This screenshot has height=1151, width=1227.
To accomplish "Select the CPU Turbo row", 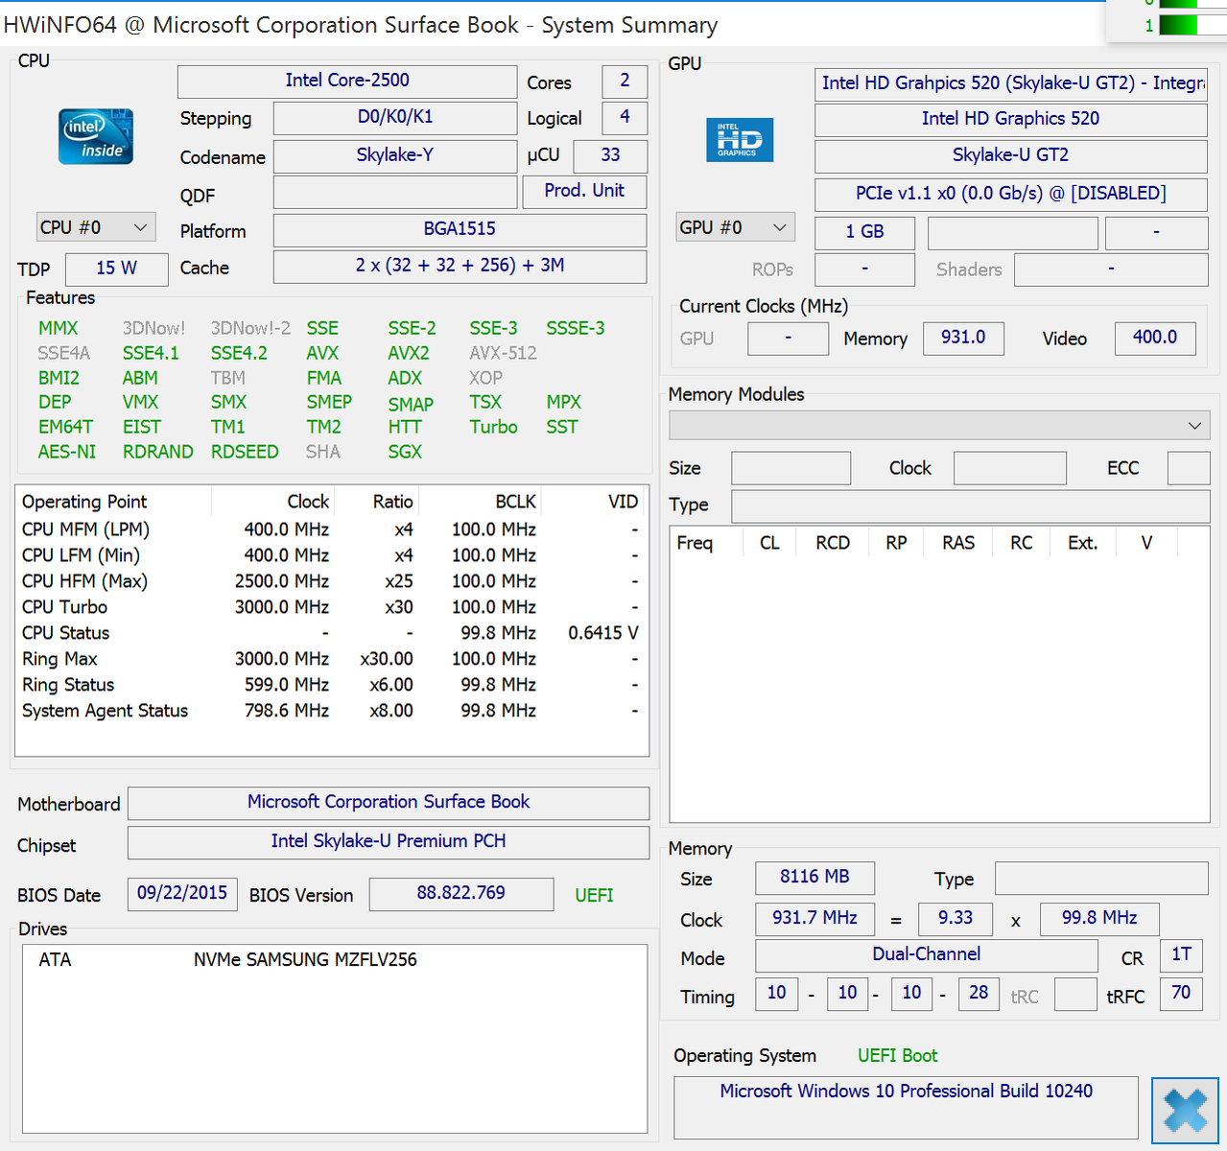I will [331, 607].
